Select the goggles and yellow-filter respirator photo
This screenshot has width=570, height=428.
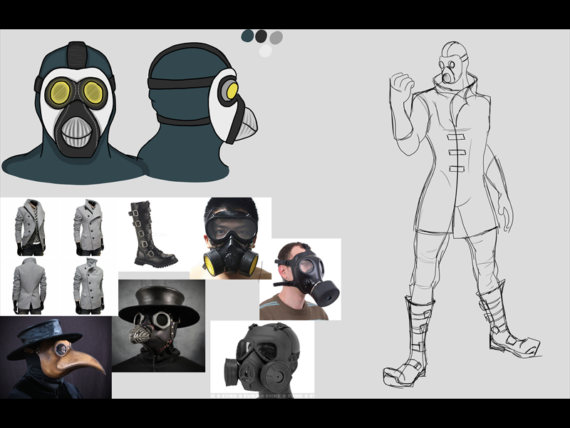231,238
